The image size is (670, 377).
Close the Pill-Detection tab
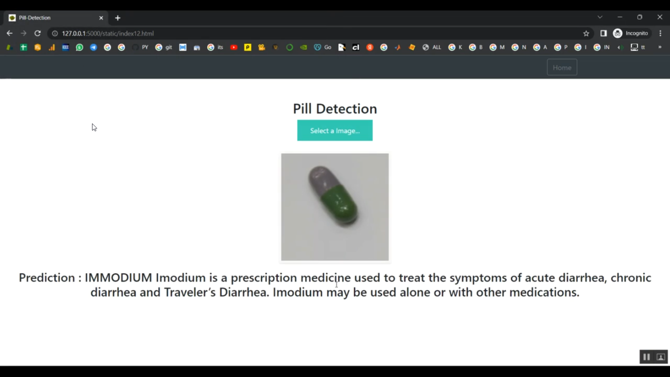(x=101, y=18)
